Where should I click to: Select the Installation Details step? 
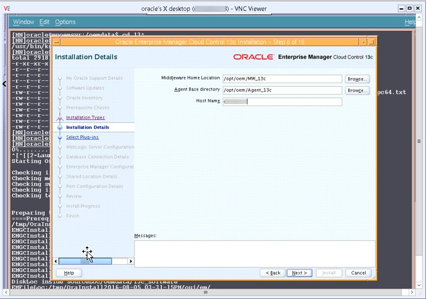(x=87, y=127)
